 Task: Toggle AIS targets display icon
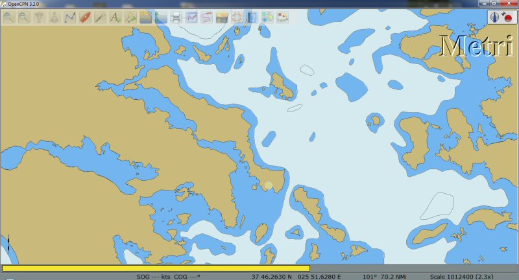pos(130,17)
